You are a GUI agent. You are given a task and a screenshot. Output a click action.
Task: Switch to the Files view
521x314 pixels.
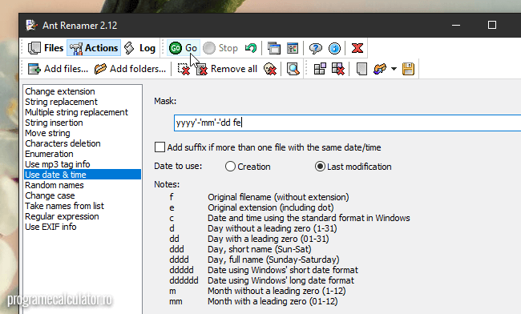[x=46, y=48]
